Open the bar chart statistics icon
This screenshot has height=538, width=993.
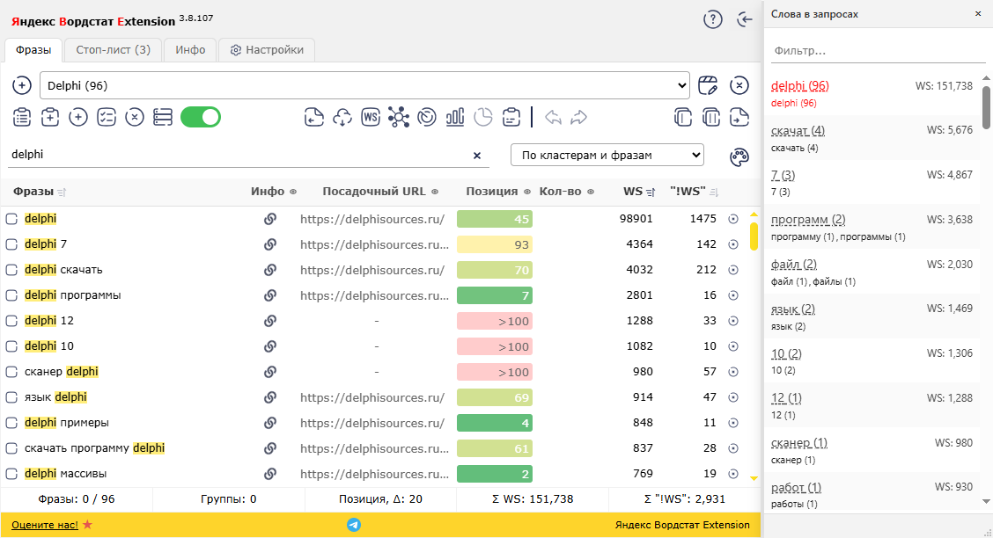[455, 117]
